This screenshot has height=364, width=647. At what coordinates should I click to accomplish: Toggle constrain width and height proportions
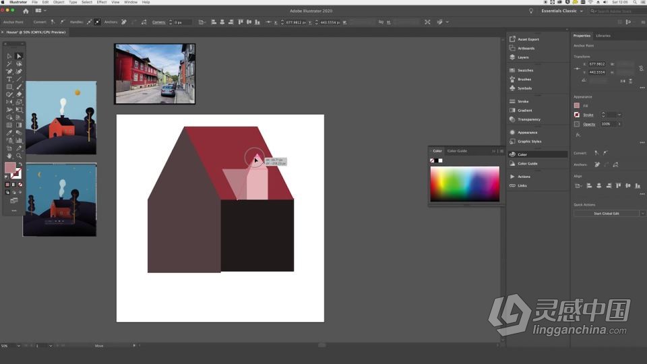coord(641,68)
